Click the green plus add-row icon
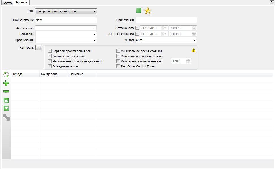The image size is (275, 169). (6, 83)
